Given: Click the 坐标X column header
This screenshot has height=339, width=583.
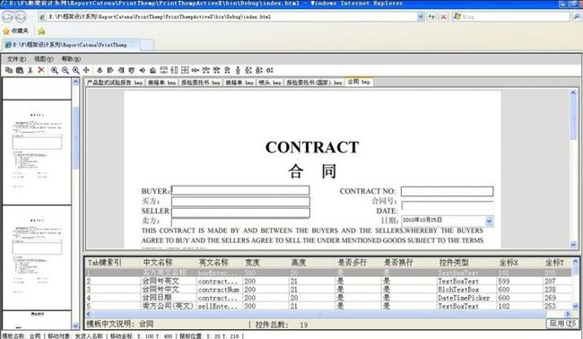Looking at the screenshot, I should click(520, 263).
